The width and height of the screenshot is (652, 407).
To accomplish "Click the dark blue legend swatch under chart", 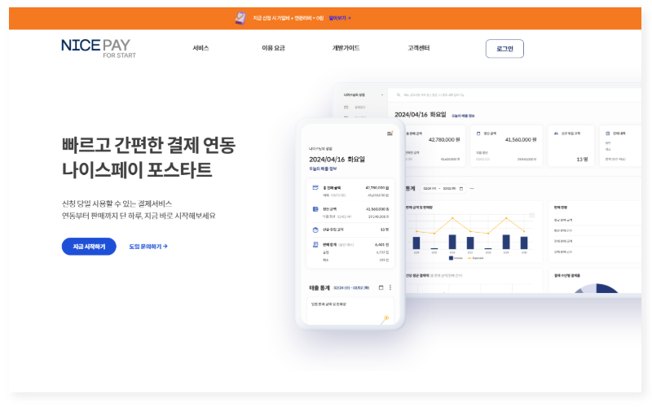I will [x=452, y=258].
